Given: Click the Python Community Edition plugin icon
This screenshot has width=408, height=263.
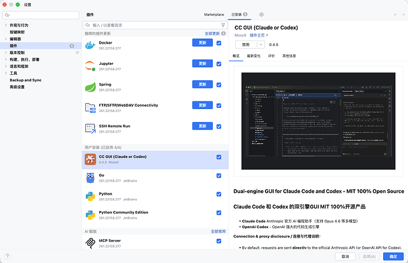Looking at the screenshot, I should tap(90, 215).
